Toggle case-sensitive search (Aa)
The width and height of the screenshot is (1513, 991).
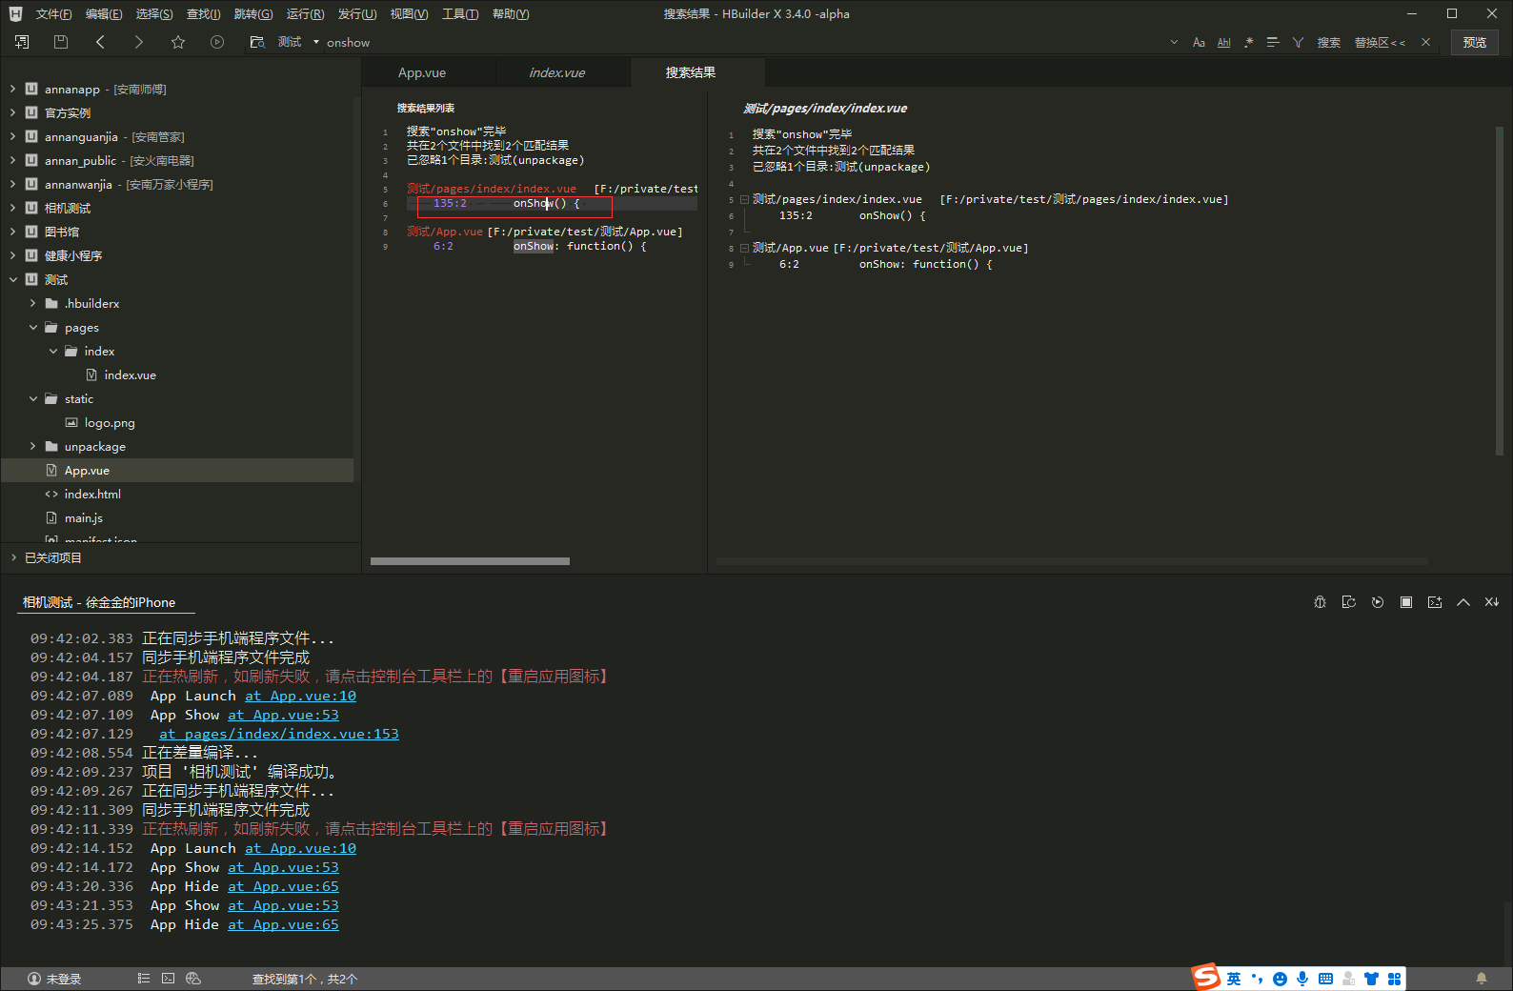[1199, 43]
